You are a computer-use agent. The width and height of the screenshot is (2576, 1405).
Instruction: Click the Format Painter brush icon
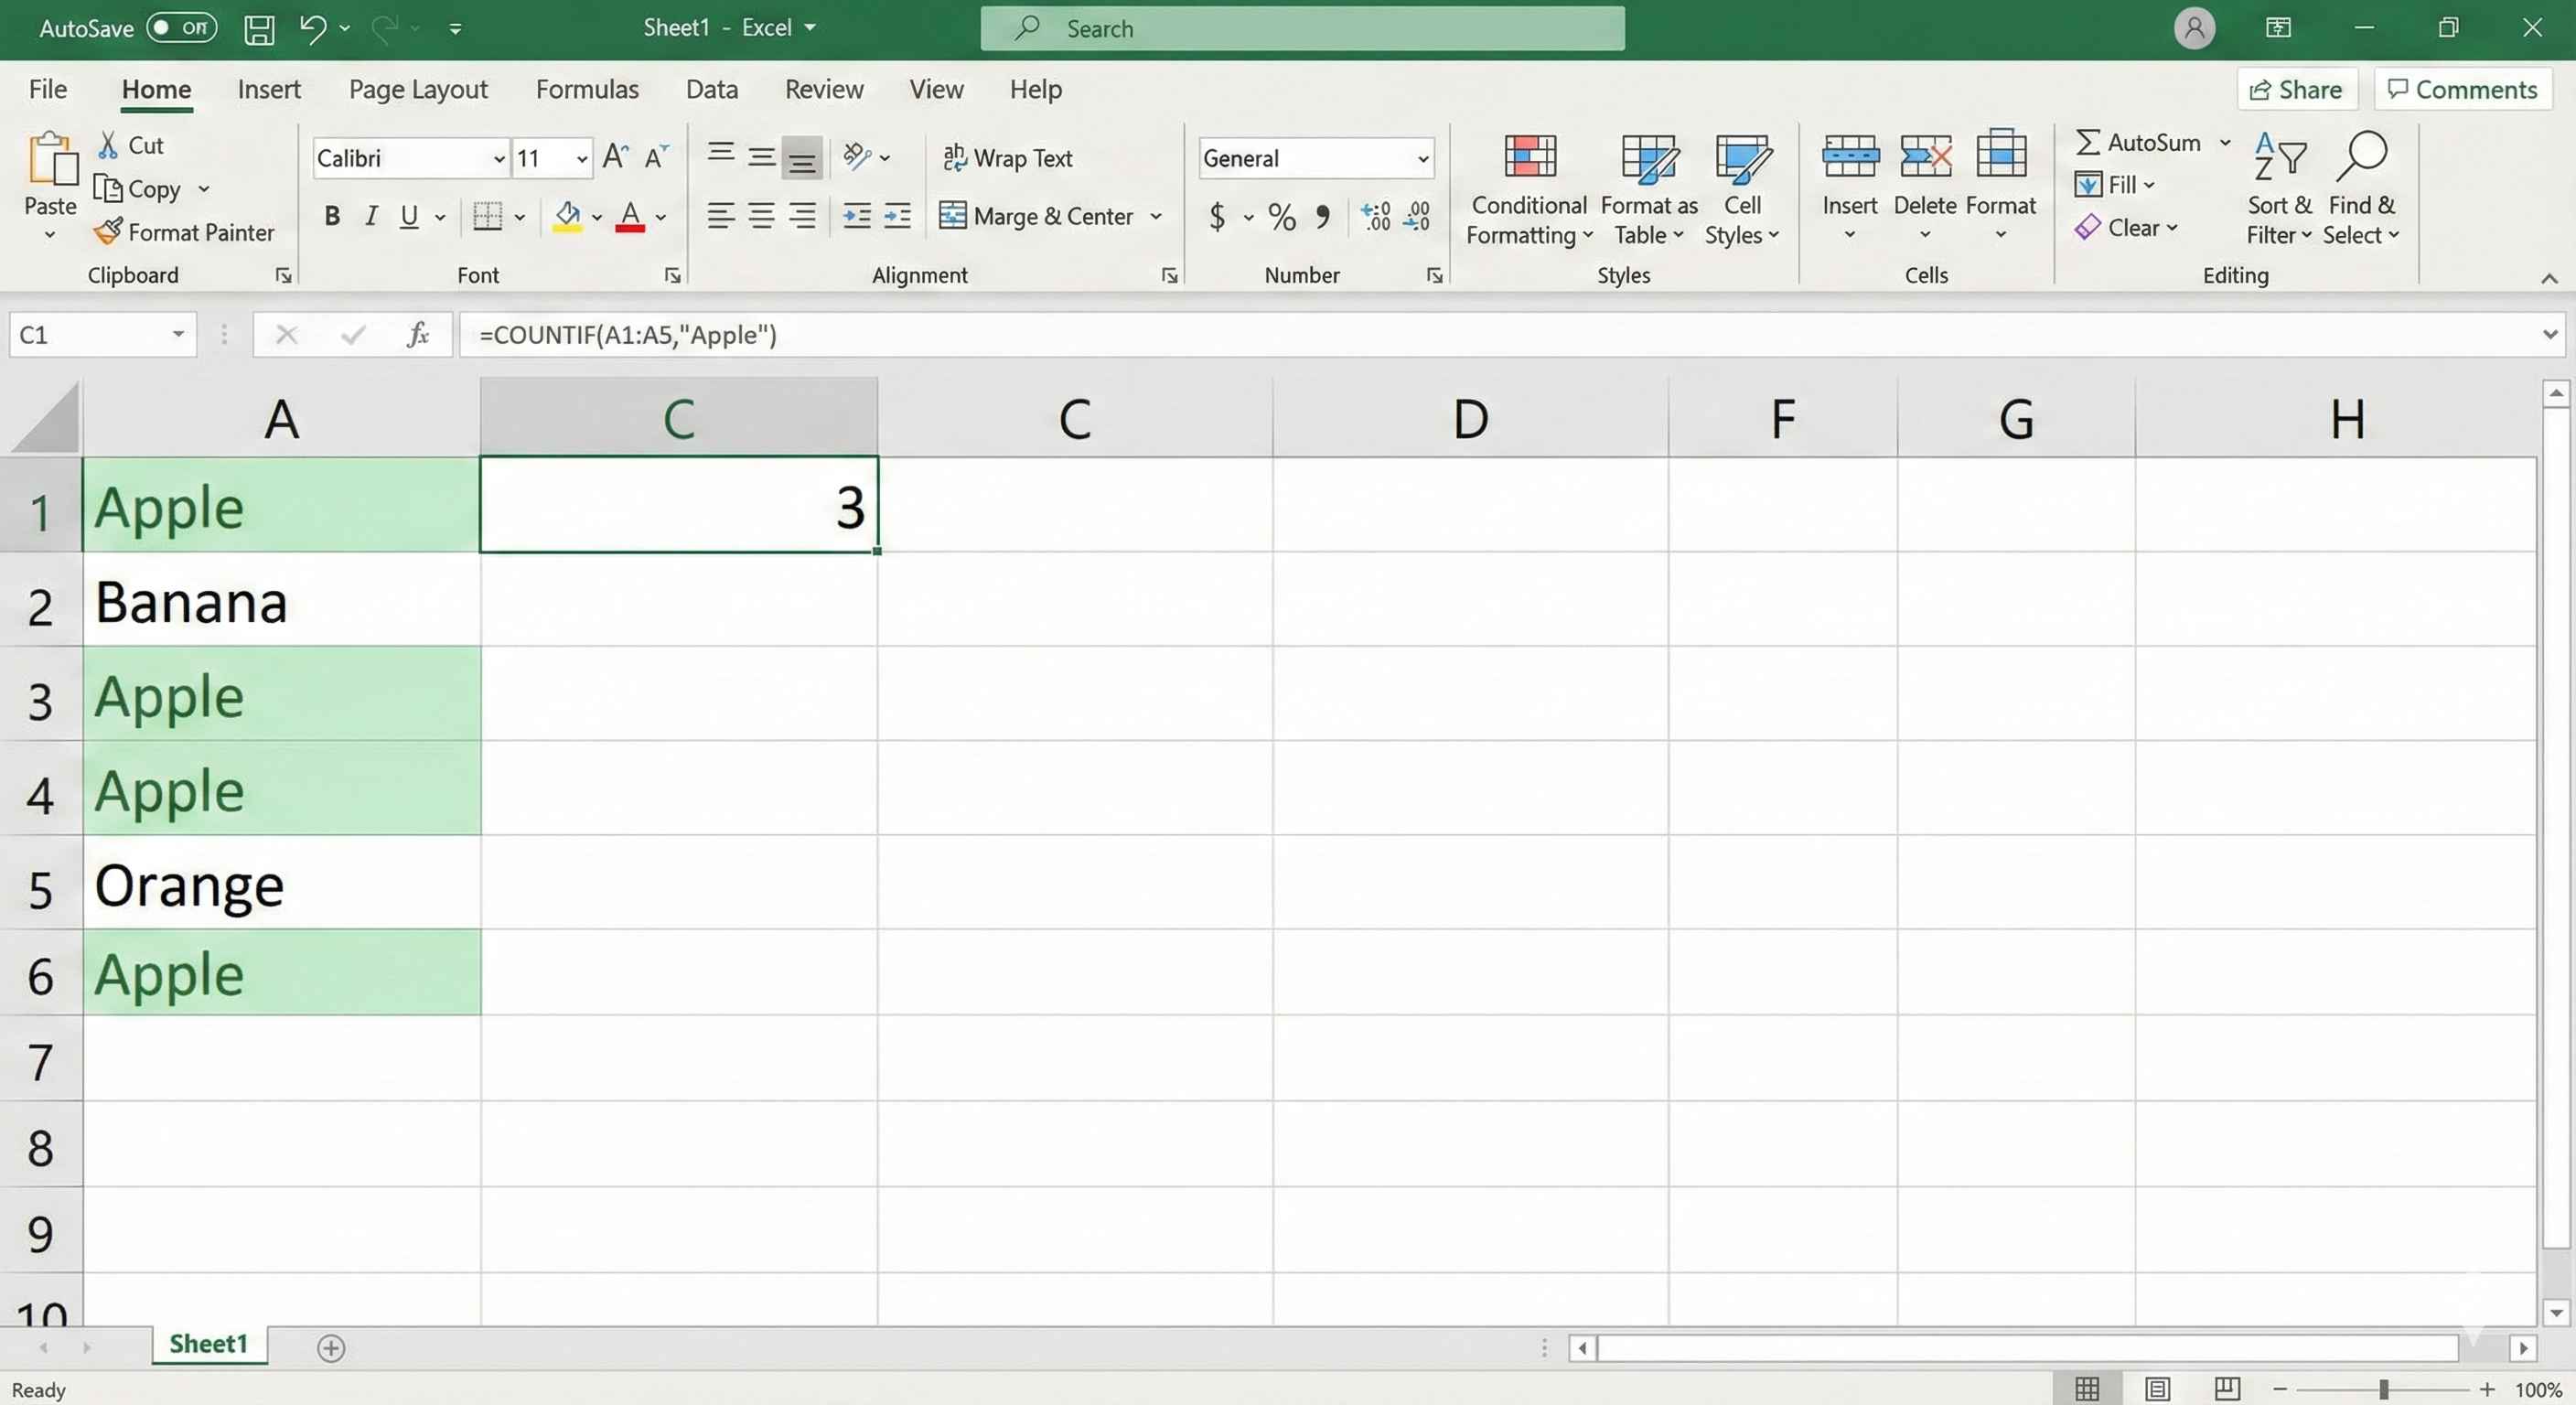pos(108,232)
